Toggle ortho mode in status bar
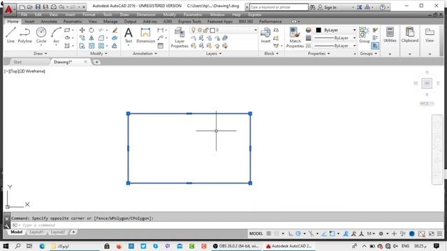The width and height of the screenshot is (447, 251). point(291,234)
